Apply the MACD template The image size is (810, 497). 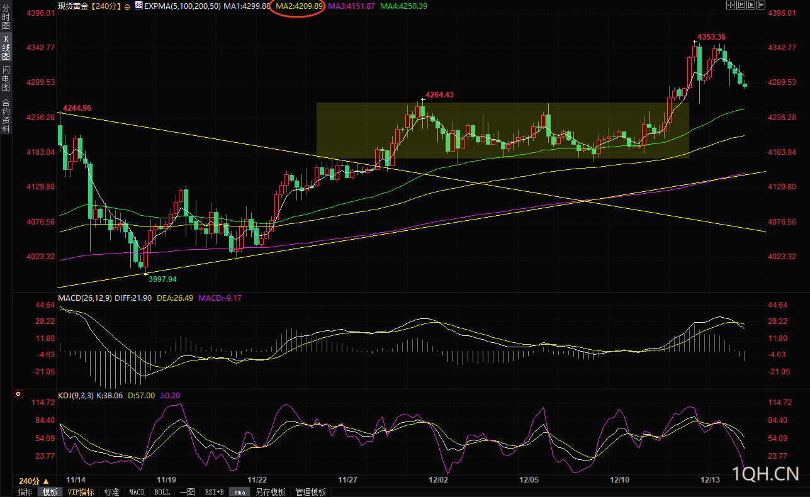pos(137,492)
